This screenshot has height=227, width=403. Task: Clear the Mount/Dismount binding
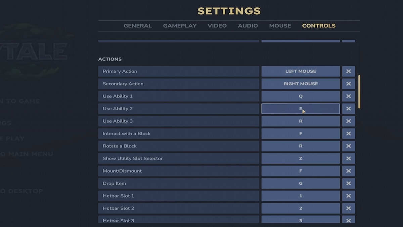pyautogui.click(x=348, y=171)
